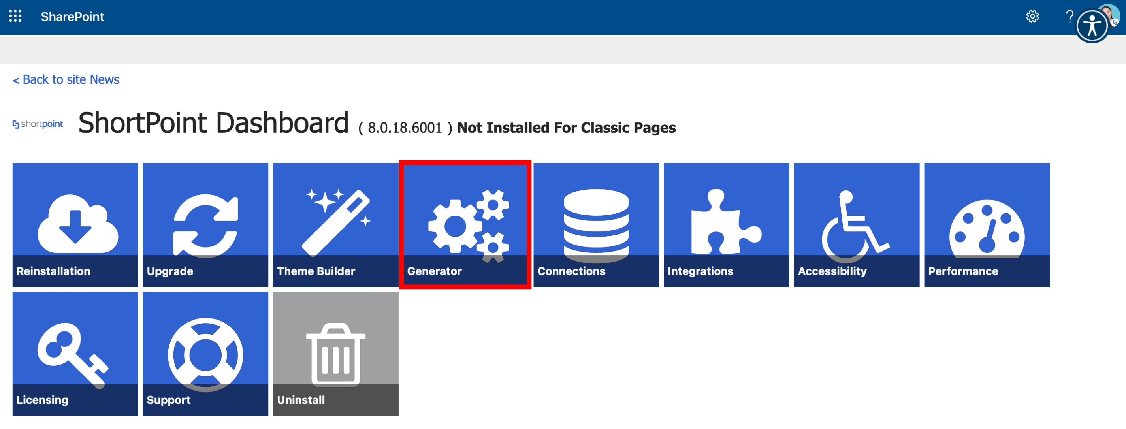Open the SharePoint app launcher grid

[15, 17]
